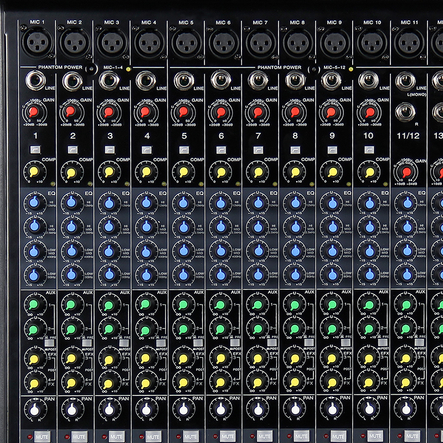Click channel 3 LINE input jack

(109, 81)
